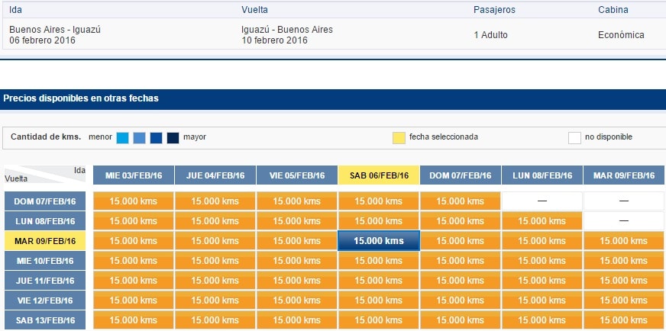This screenshot has height=331, width=666.
Task: Click the white no disponible swatch
Action: 574,138
